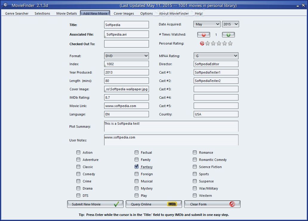The image size is (308, 221).
Task: Switch to the Genre Searcher tab
Action: (x=17, y=13)
